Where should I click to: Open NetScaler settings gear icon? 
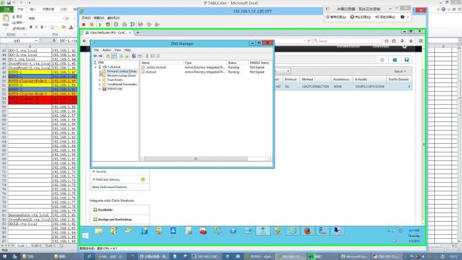point(405,47)
